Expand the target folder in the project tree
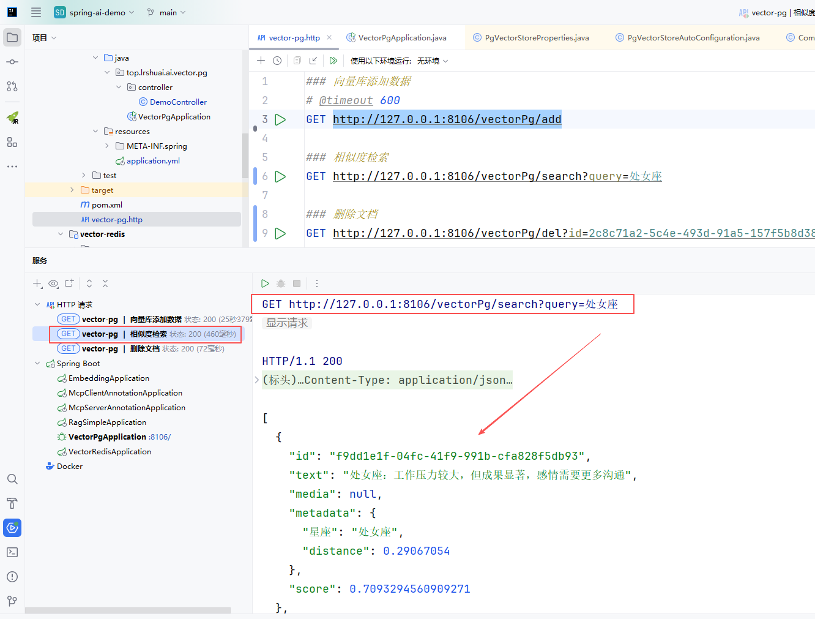The height and width of the screenshot is (619, 815). [72, 190]
